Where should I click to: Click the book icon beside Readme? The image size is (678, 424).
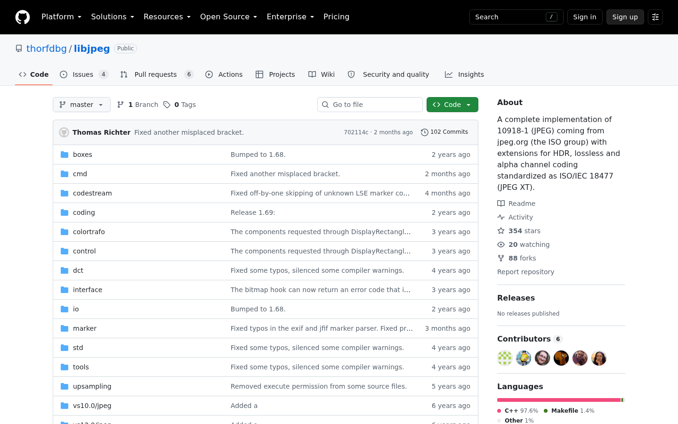(x=501, y=204)
